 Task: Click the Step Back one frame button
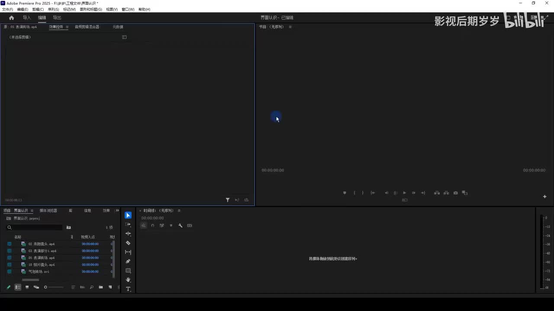tap(387, 193)
